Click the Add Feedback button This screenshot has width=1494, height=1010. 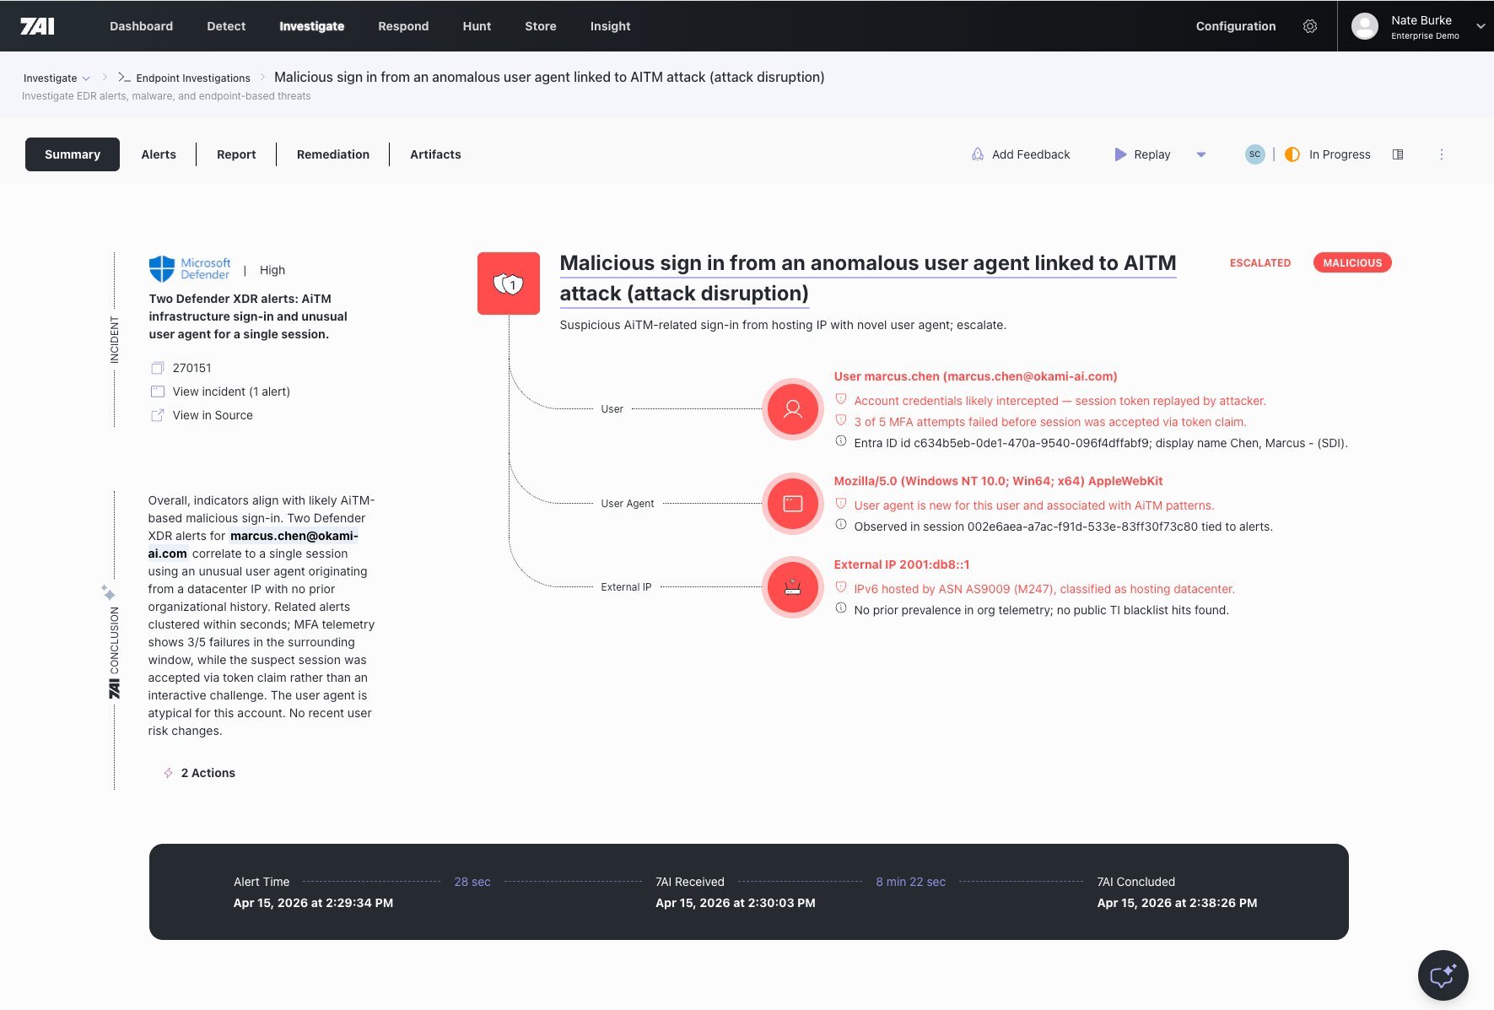click(1021, 154)
